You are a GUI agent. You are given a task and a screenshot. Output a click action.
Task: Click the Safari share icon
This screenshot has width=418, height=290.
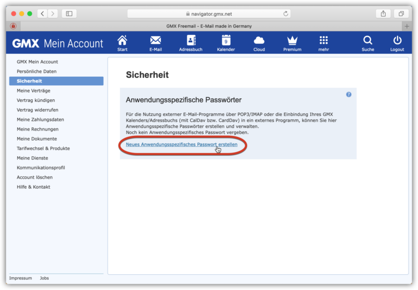383,14
